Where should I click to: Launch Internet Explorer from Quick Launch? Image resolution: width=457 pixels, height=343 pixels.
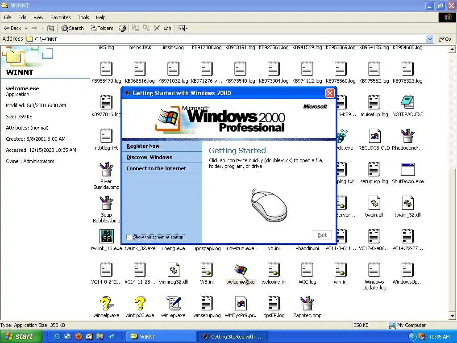tap(57, 337)
